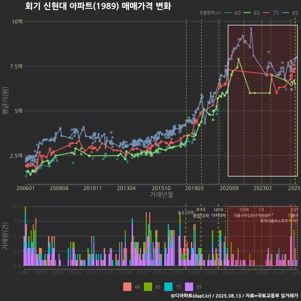301x301 pixels.
Task: Click the salmon 60 swatch in the bottom legend
Action: pos(127,287)
